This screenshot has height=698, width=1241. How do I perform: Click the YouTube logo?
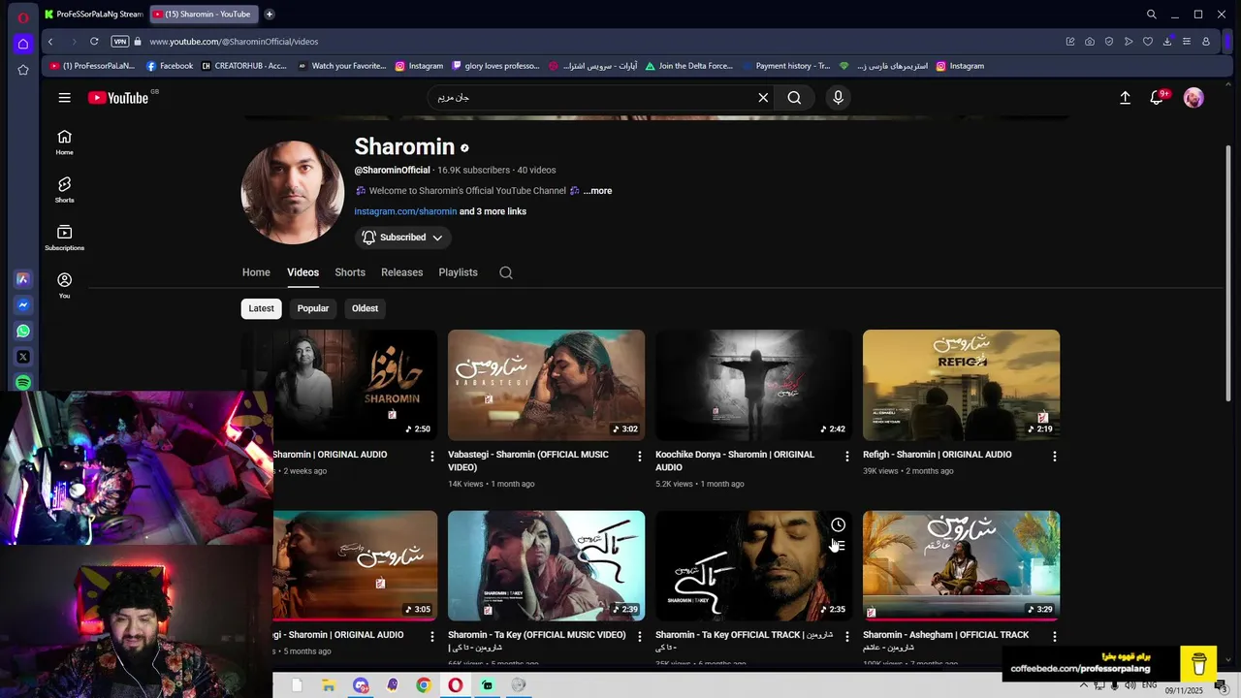point(118,98)
